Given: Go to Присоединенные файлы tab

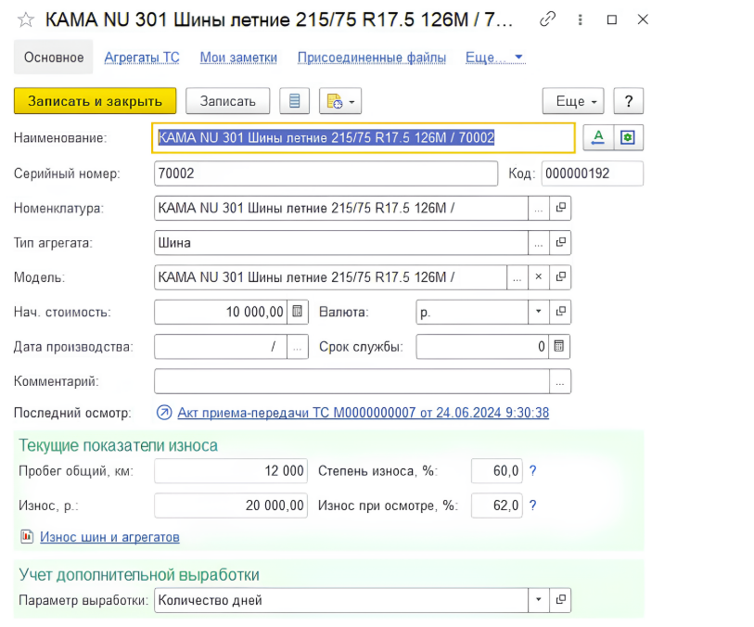Looking at the screenshot, I should [x=372, y=58].
